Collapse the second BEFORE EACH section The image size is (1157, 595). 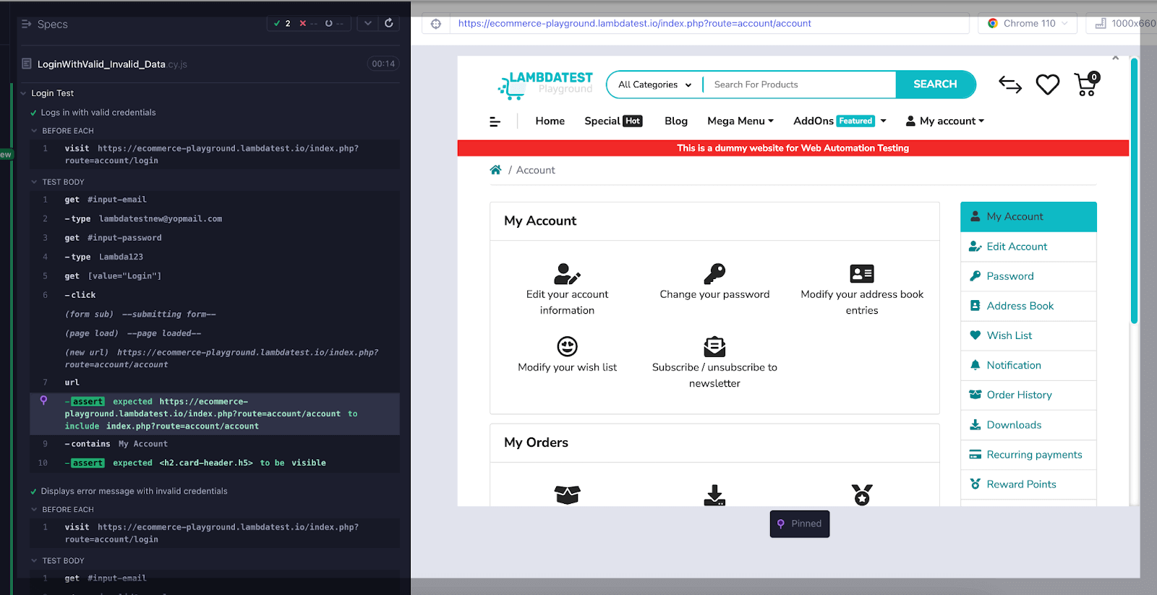coord(34,510)
